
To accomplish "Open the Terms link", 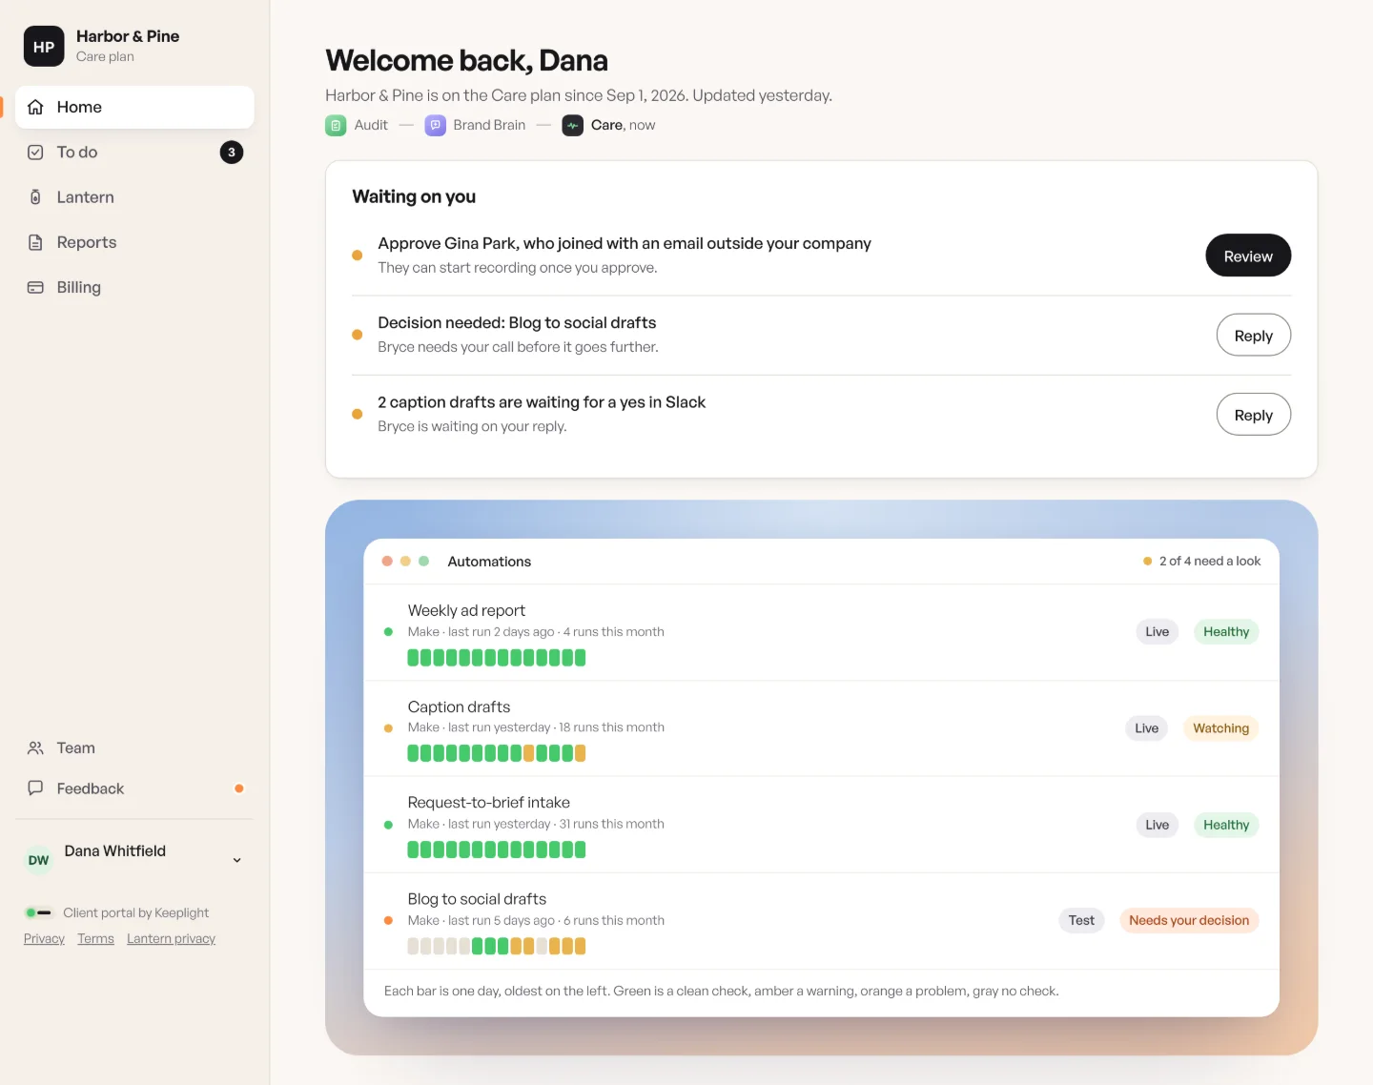I will point(95,939).
